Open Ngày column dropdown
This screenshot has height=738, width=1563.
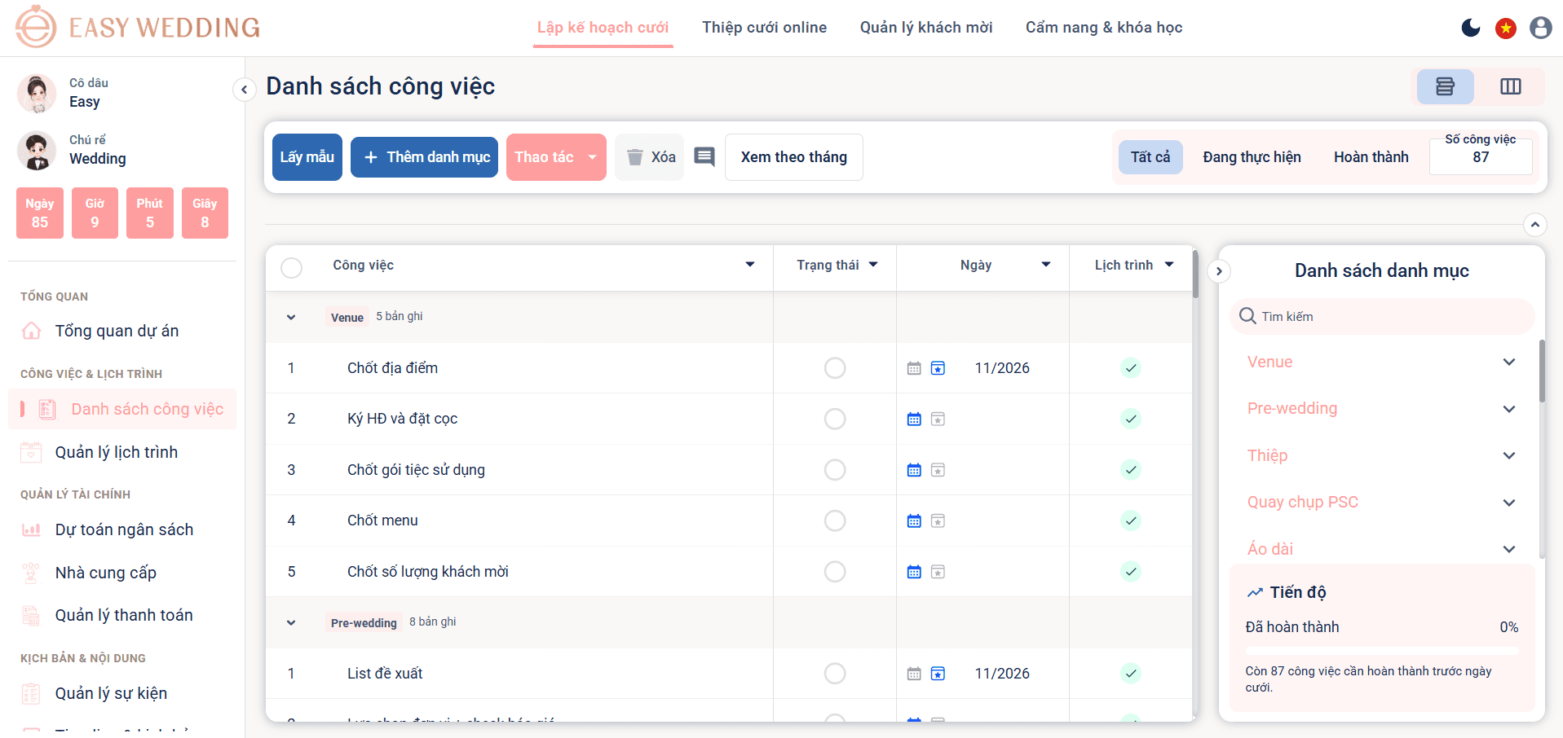(1046, 265)
